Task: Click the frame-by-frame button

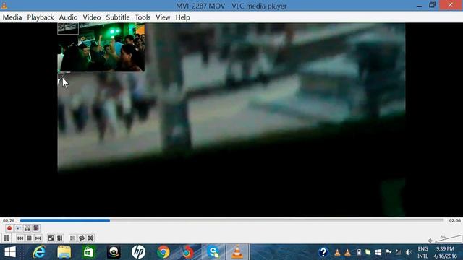Action: [x=36, y=228]
